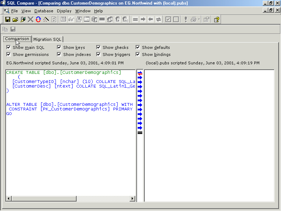Open the View menu

tap(26, 11)
